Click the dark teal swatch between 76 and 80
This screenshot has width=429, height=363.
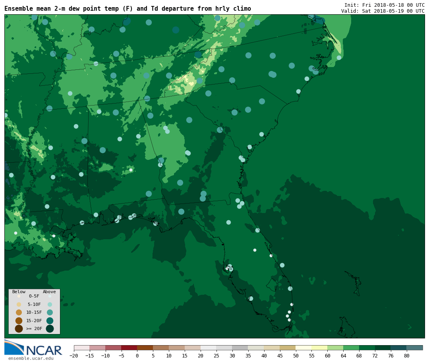(399, 348)
